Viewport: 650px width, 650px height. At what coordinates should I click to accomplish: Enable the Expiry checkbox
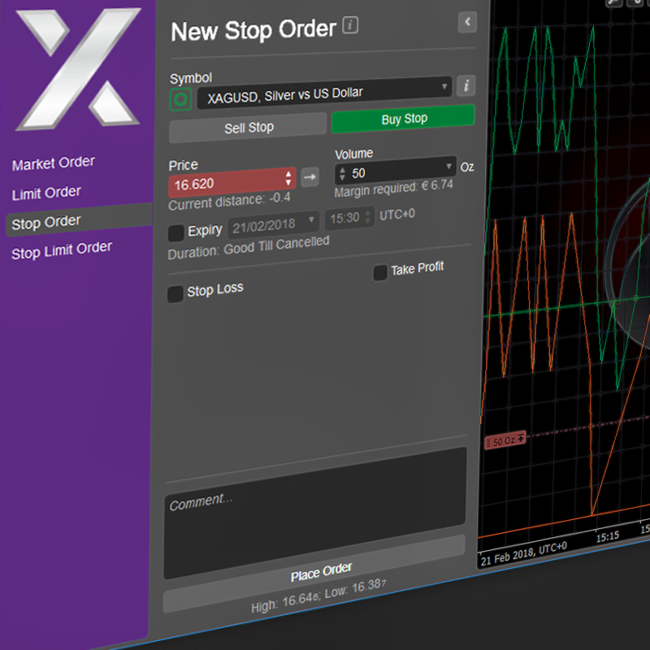click(176, 233)
